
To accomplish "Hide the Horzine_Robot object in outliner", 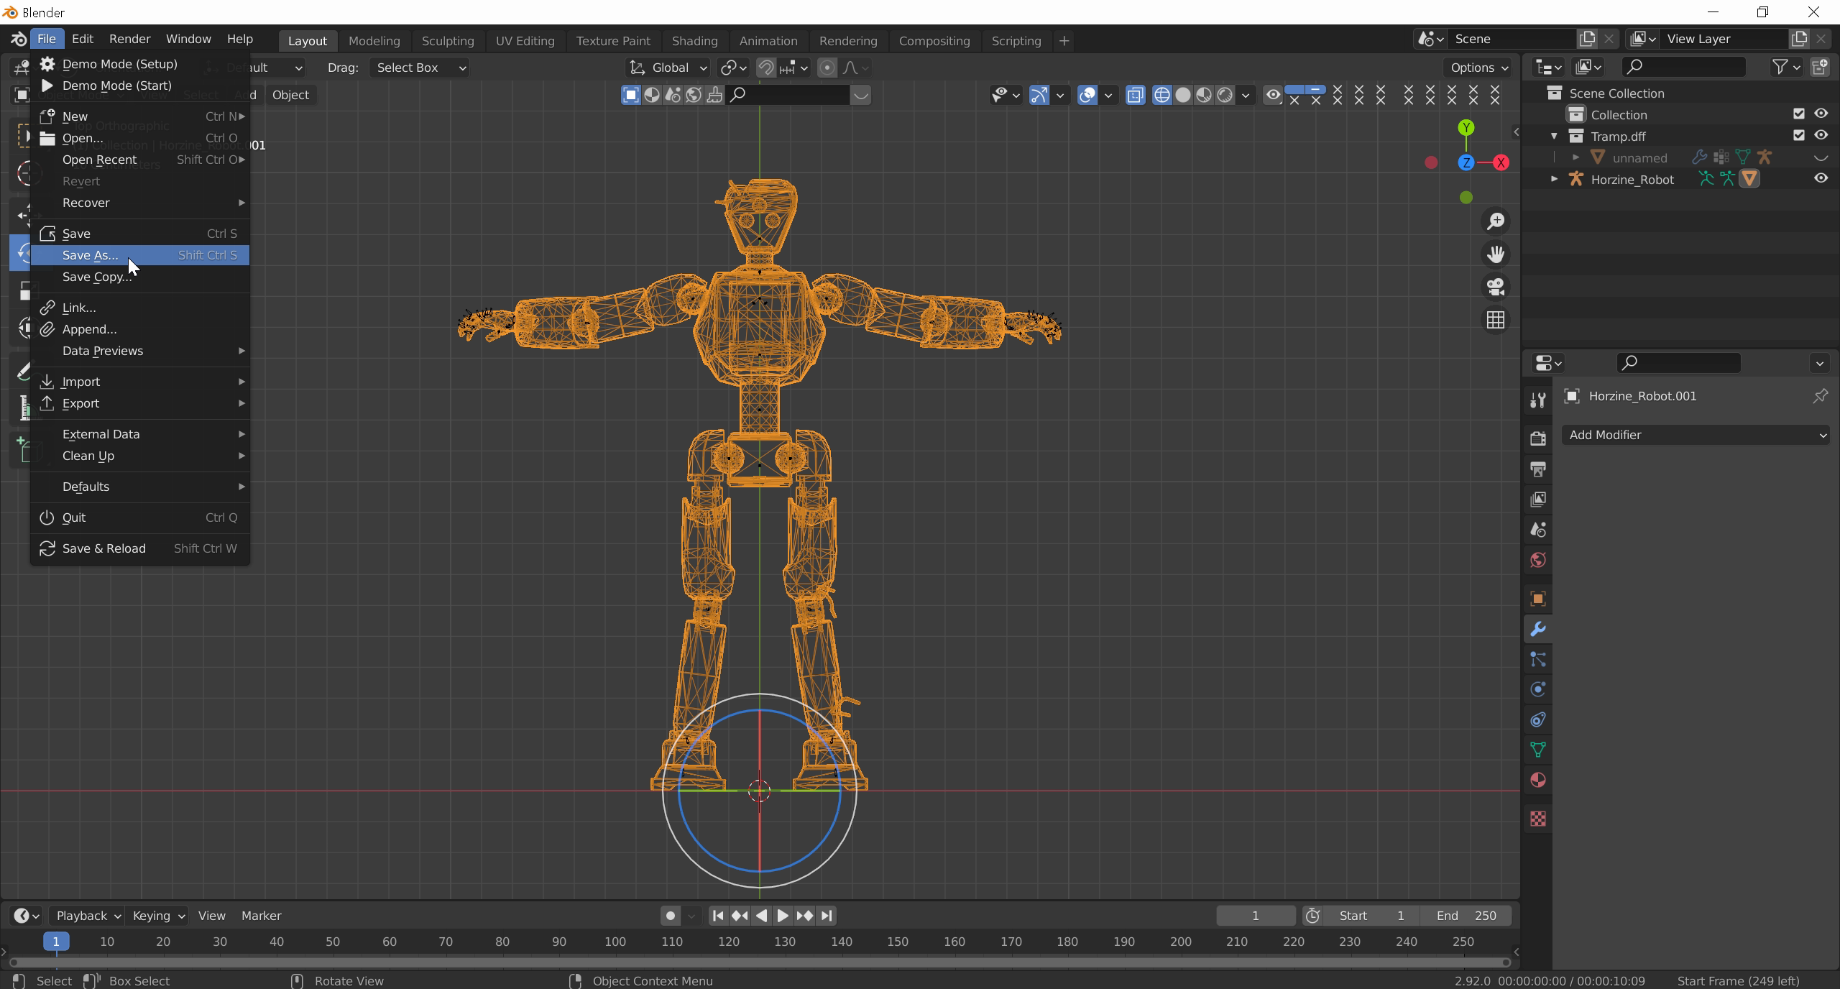I will [x=1821, y=179].
